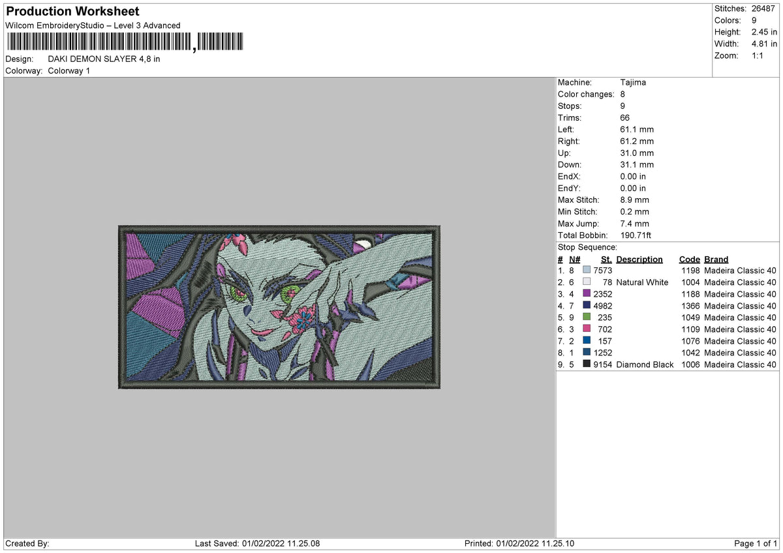Screen dimensions: 783x553
Task: Click the 'St.' column header
Action: 607,259
